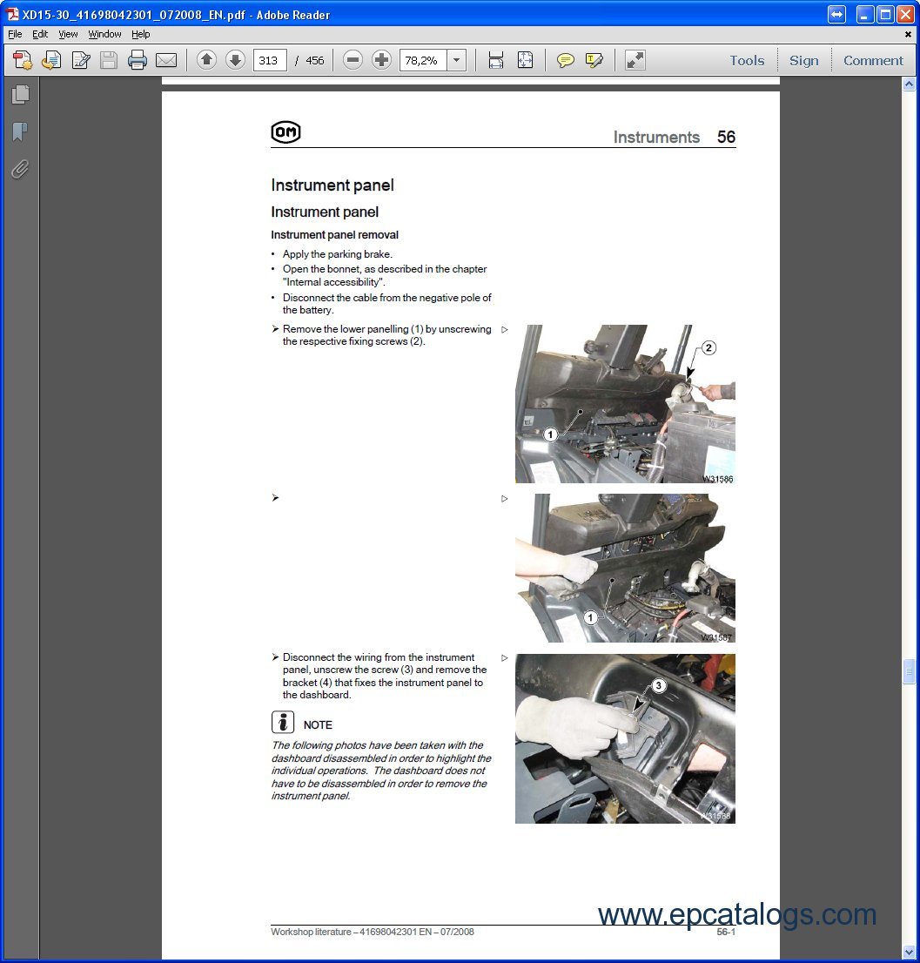The image size is (920, 963).
Task: Open the View menu
Action: [x=68, y=35]
